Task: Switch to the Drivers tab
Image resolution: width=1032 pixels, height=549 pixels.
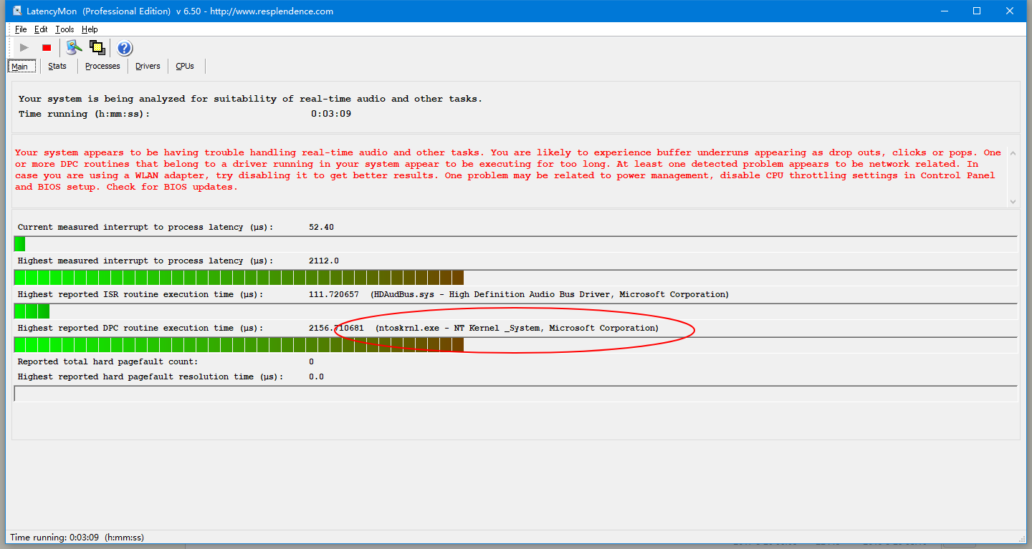Action: click(x=148, y=66)
